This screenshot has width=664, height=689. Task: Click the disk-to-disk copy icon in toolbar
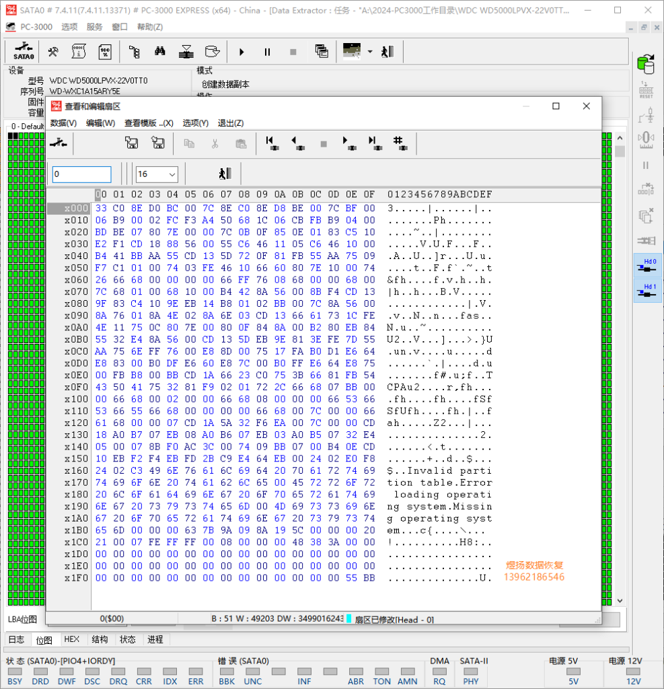(186, 52)
